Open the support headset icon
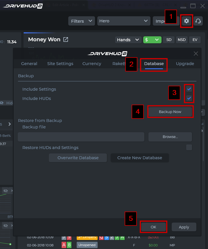The image size is (208, 249). [198, 21]
